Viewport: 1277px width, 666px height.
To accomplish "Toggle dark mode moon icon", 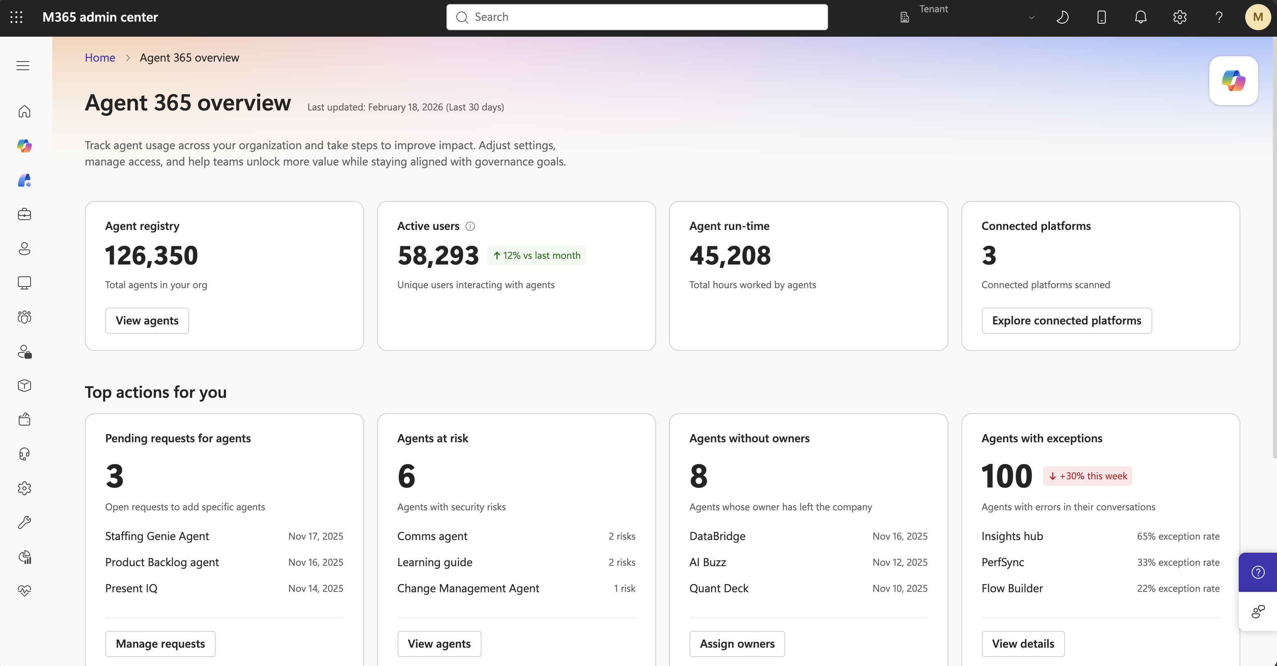I will point(1063,18).
